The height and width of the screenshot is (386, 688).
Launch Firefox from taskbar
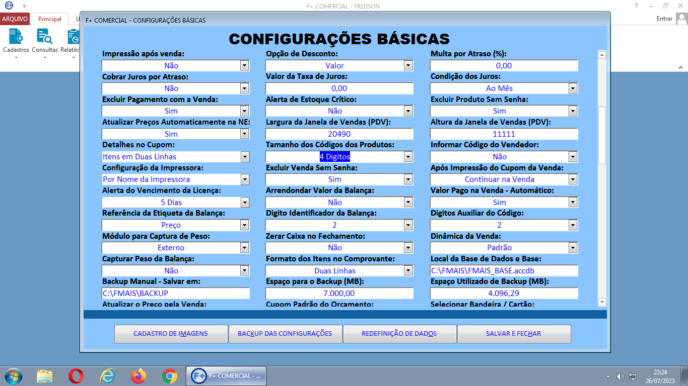[138, 376]
